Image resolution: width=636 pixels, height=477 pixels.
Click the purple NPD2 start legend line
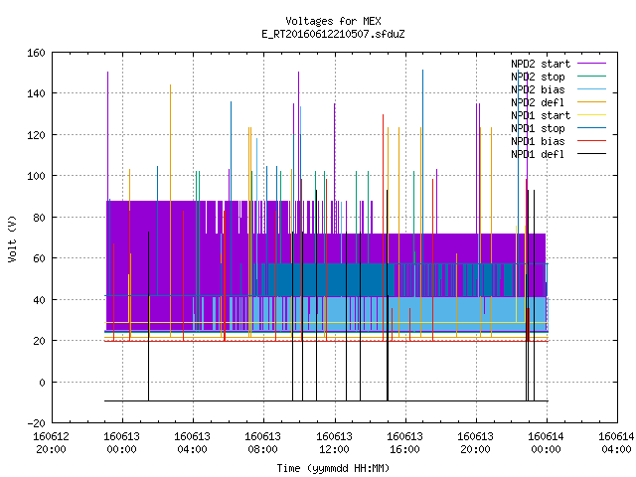591,64
